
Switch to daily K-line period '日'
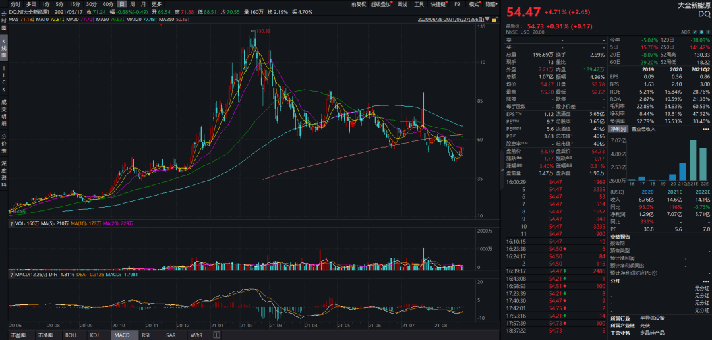tap(121, 4)
